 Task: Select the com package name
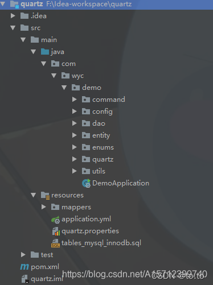tap(68, 64)
